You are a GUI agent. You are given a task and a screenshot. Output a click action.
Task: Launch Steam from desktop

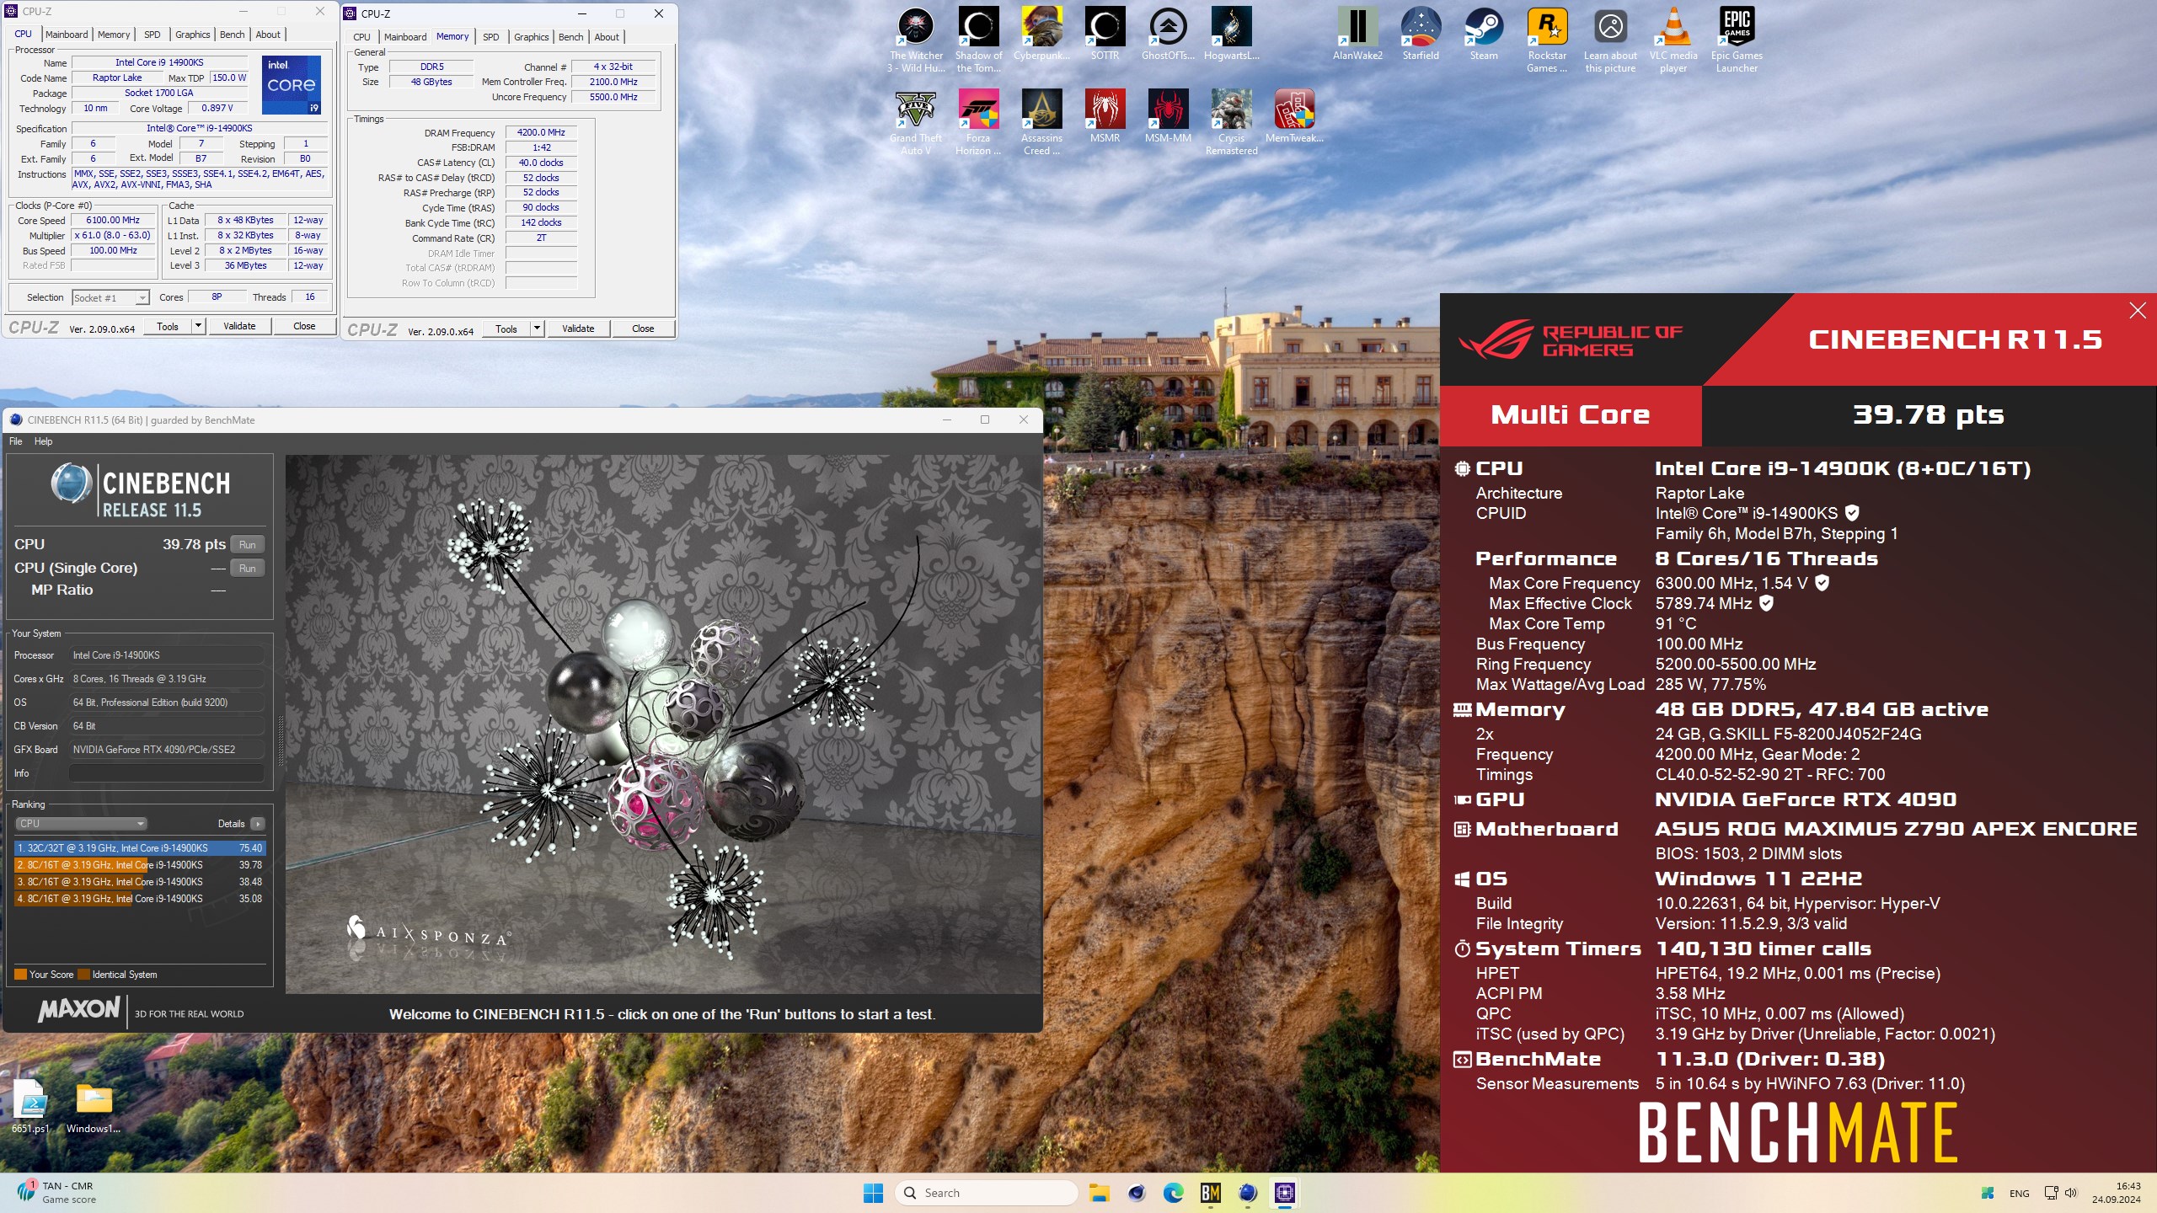(x=1484, y=34)
